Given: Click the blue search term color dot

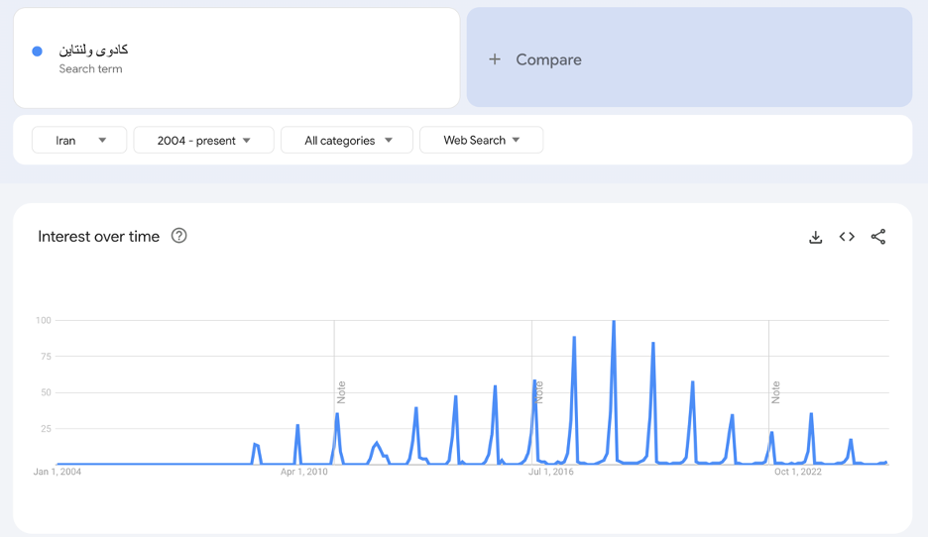Looking at the screenshot, I should point(38,52).
